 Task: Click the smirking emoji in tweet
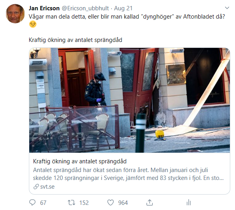33,24
